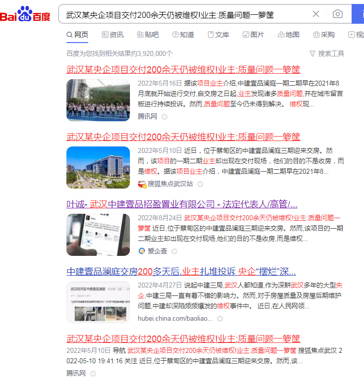Switch to the 资讯 tab

click(113, 35)
